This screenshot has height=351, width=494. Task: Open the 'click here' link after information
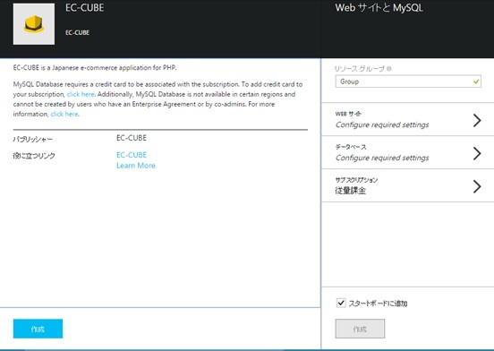64,114
